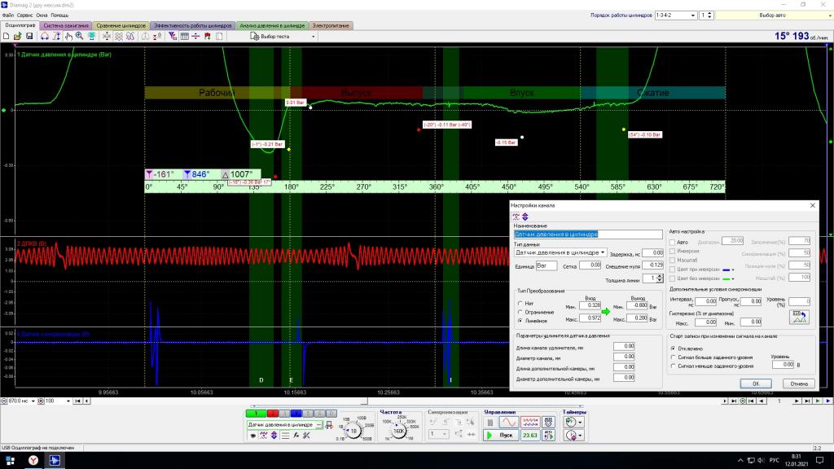Open the Тип данных dropdown in dialog

[x=603, y=252]
